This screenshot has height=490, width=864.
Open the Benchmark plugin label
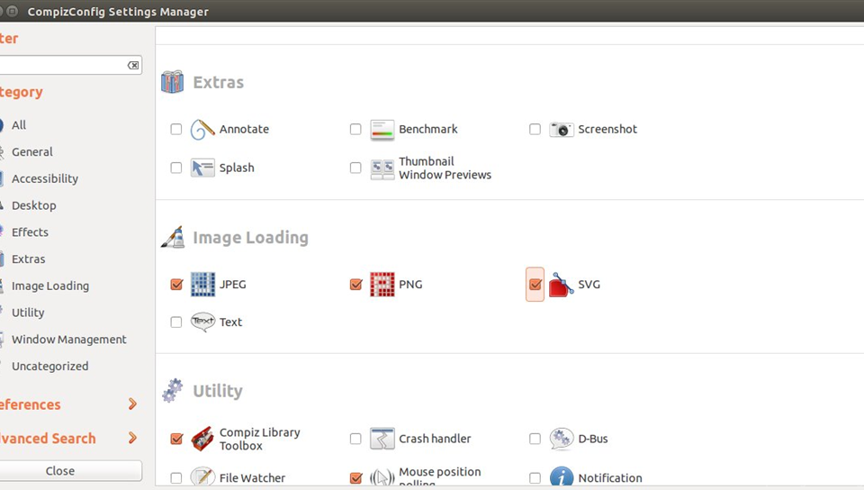428,129
